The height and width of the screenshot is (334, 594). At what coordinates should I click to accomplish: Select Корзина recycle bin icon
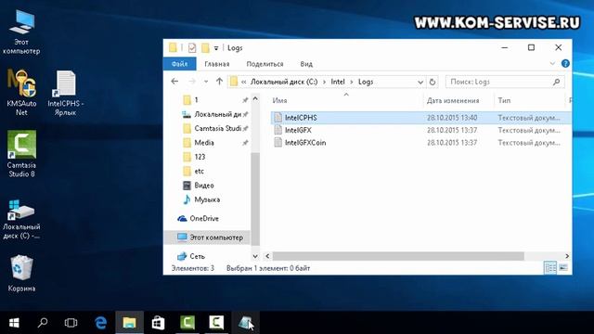coord(21,274)
